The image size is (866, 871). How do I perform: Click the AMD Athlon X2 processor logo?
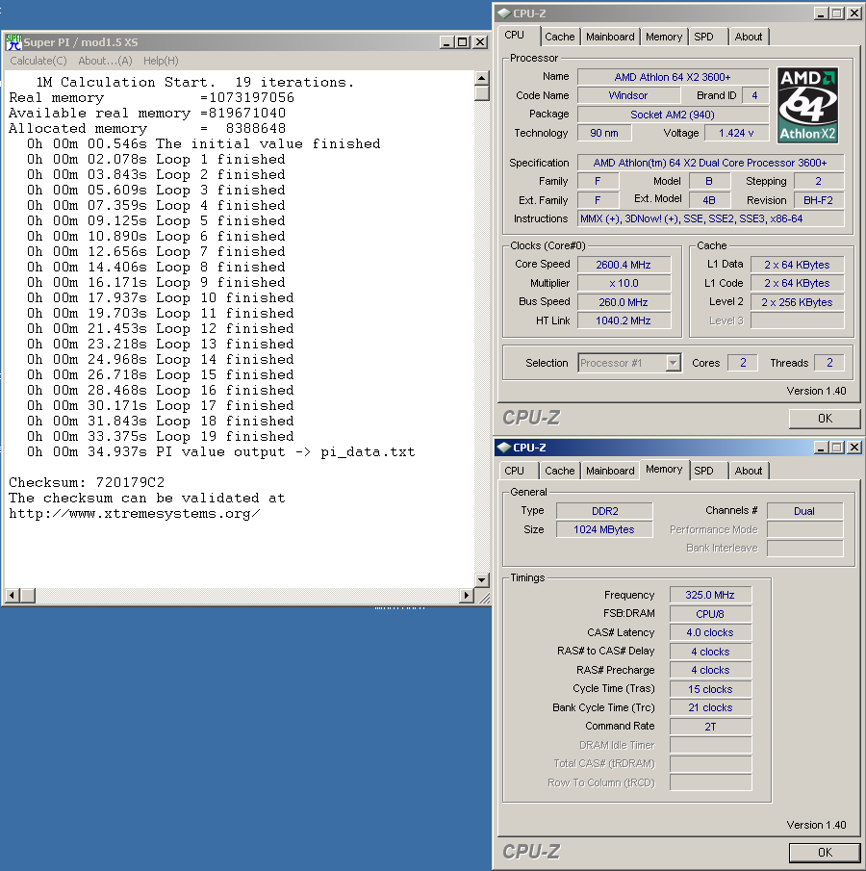[x=807, y=105]
